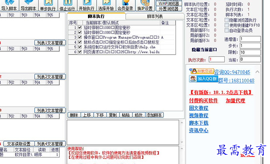The width and height of the screenshot is (270, 164).
Task: Uncheck row 6 网页请求 checkbox
Action: pyautogui.click(x=80, y=52)
